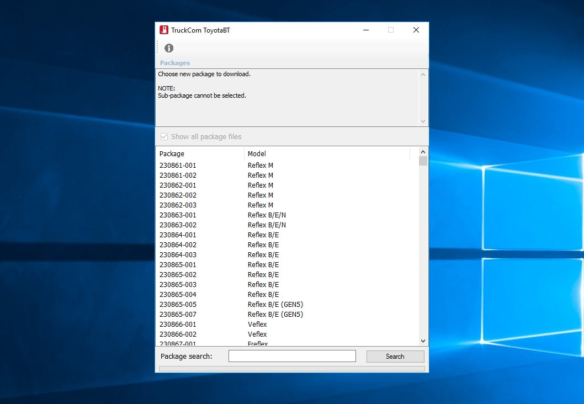Click description box scroll up arrow
The width and height of the screenshot is (584, 404).
(423, 75)
